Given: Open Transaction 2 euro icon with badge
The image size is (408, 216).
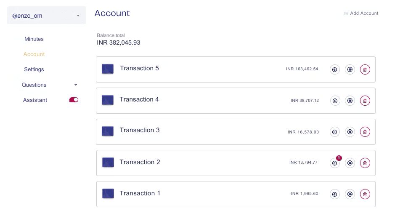Looking at the screenshot, I should [335, 163].
